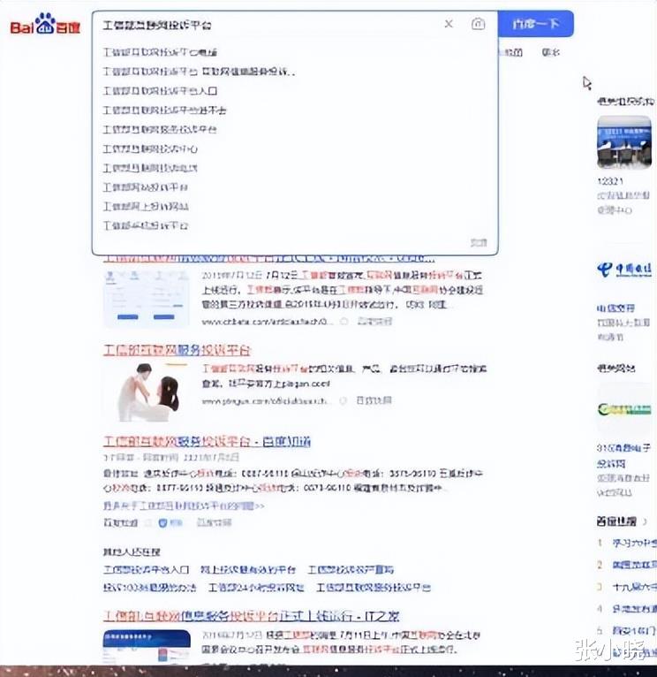This screenshot has height=677, width=657.
Task: Click the 中国电信 logo in sidebar
Action: click(624, 270)
